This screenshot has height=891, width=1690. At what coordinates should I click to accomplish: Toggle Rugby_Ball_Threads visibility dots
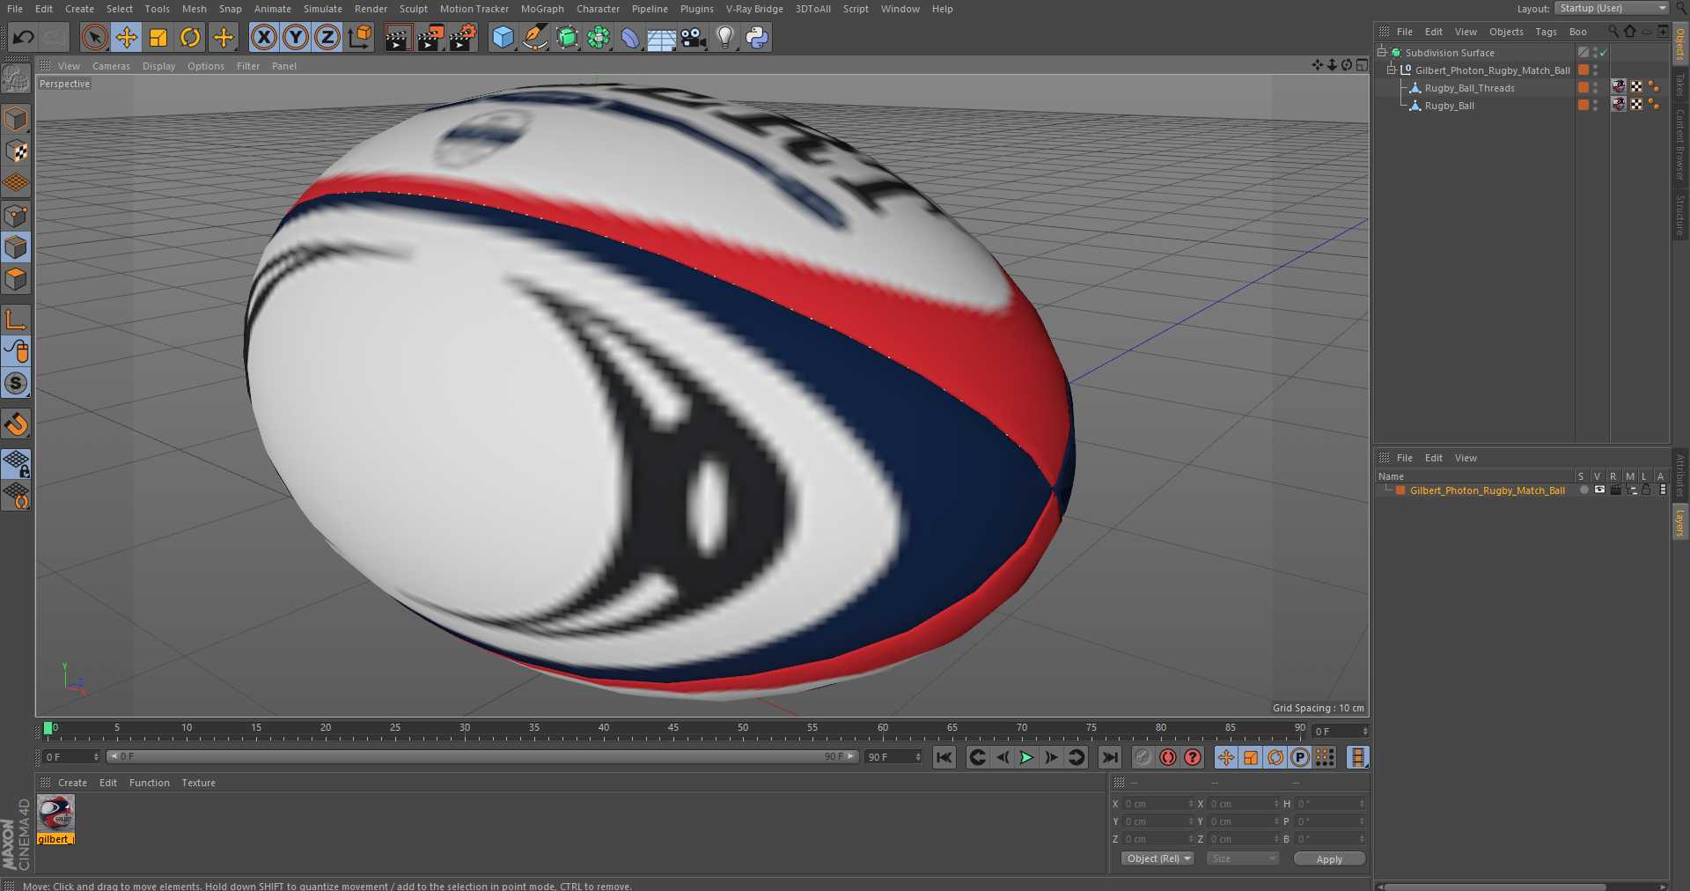[1596, 88]
